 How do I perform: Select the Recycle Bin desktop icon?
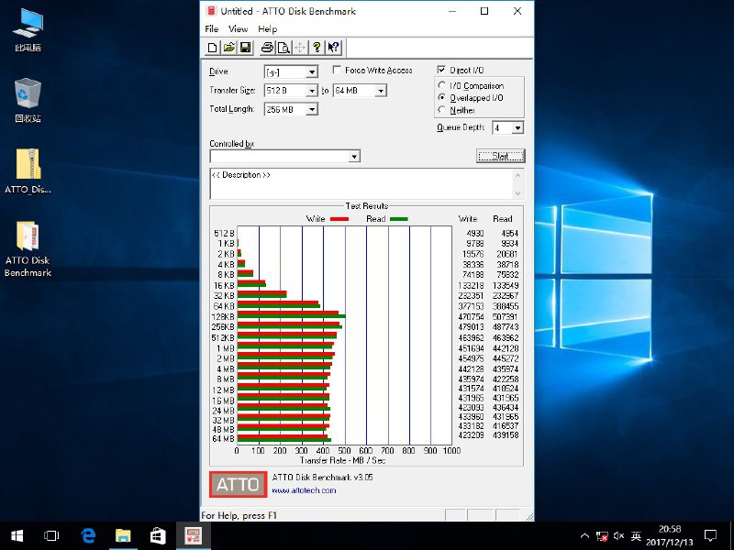click(x=28, y=101)
